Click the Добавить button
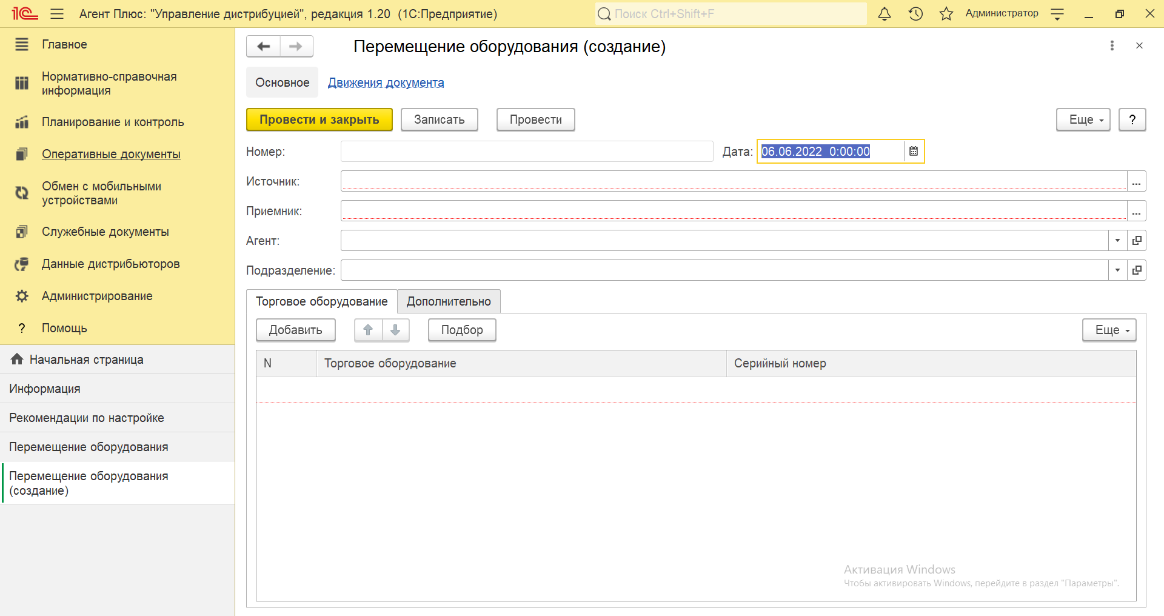Viewport: 1164px width, 616px height. pyautogui.click(x=296, y=330)
